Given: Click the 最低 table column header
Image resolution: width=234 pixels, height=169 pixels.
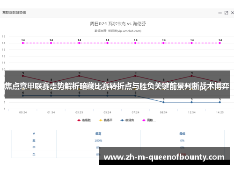Looking at the screenshot, I should pyautogui.click(x=182, y=134).
